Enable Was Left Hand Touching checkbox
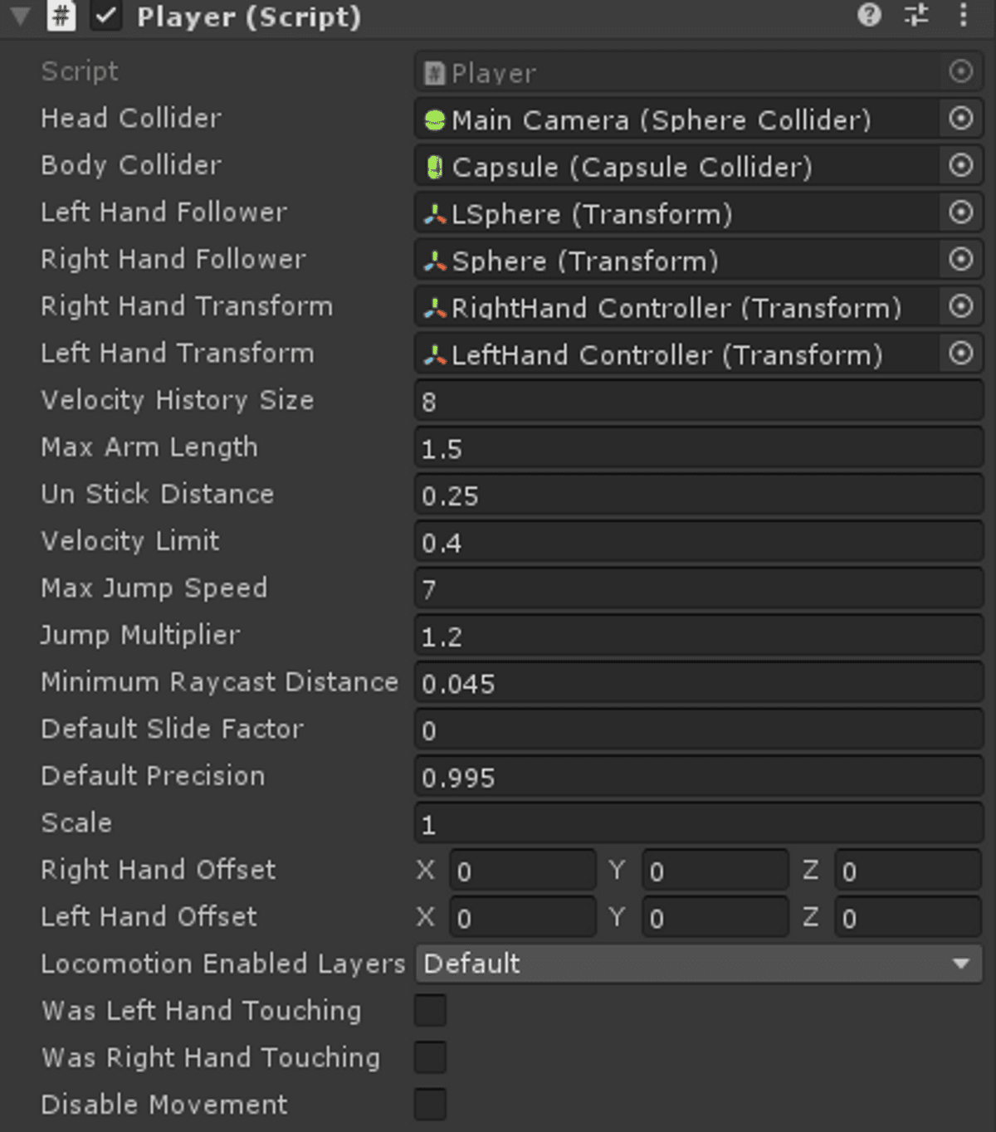 click(430, 1011)
